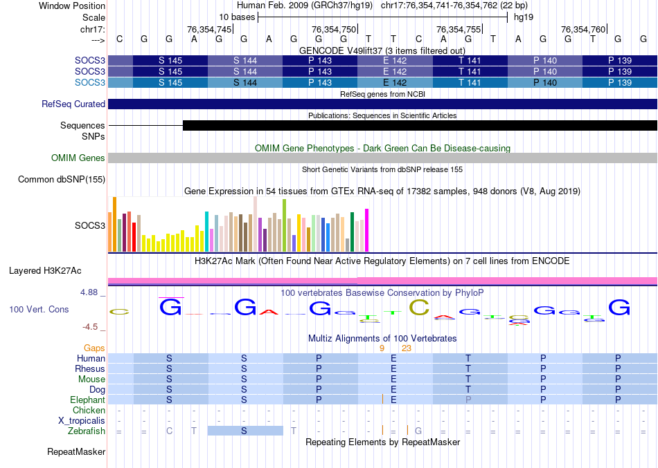Open the 'H3K27Ac Mark' track title
The width and height of the screenshot is (658, 468).
click(382, 261)
